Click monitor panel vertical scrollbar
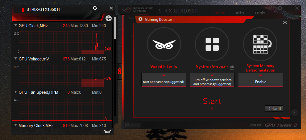 (115, 28)
